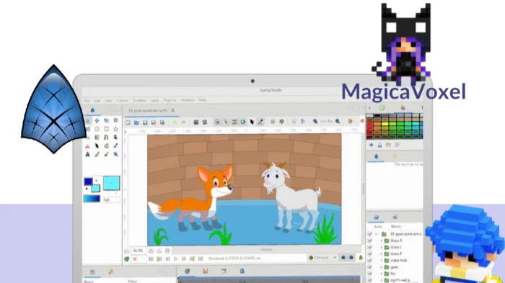
Task: Open the Layer menu
Action: click(154, 100)
